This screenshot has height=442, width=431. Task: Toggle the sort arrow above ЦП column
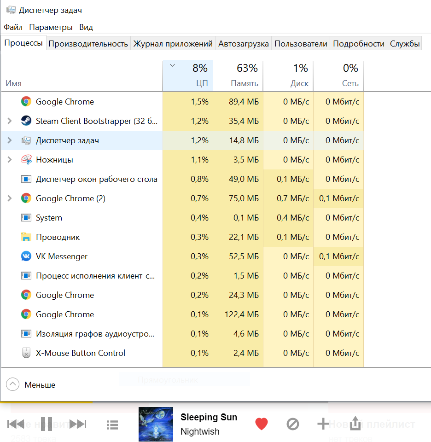(173, 65)
